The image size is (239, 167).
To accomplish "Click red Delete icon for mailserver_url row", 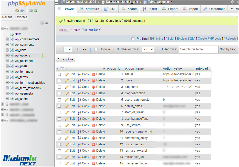I will pos(93,157).
